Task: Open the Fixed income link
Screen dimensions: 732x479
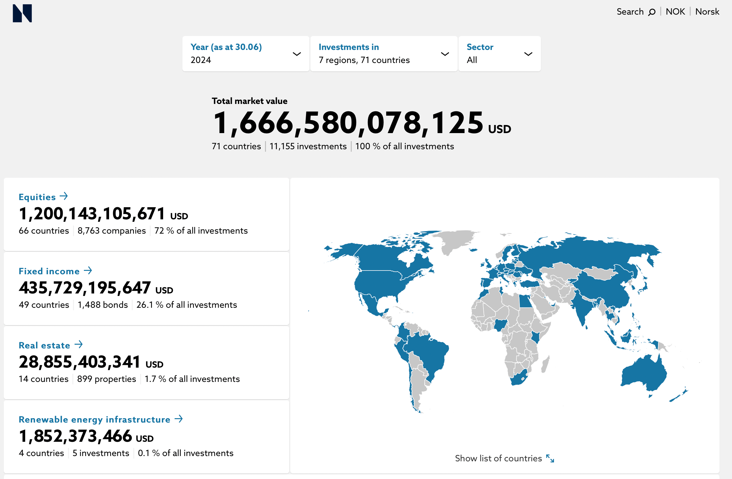Action: point(49,271)
